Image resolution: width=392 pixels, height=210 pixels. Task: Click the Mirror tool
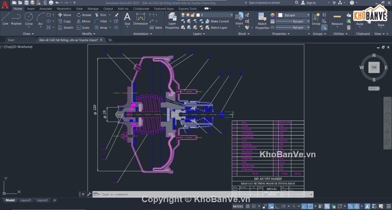pos(83,21)
